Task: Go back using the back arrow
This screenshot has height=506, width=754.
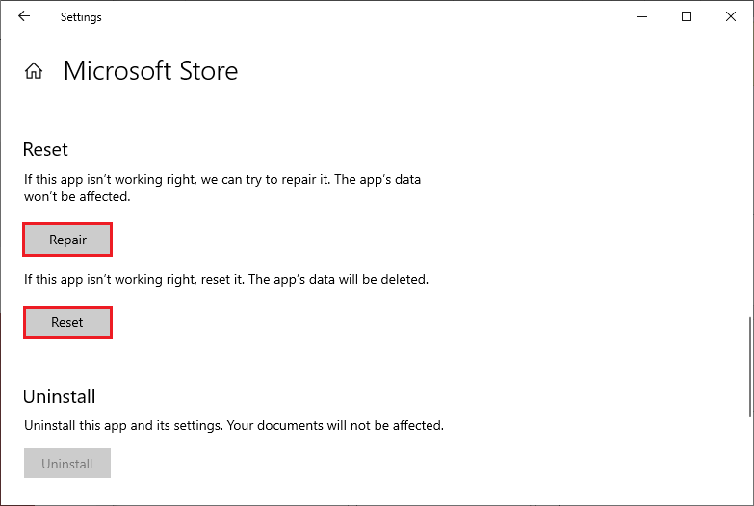Action: click(24, 16)
